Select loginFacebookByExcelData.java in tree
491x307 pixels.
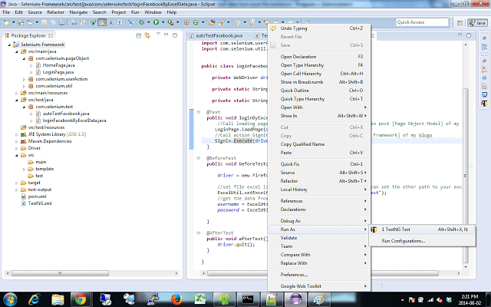click(74, 120)
